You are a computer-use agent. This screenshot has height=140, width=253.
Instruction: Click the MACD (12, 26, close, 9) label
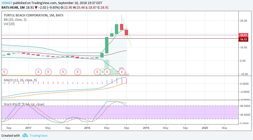pos(20,80)
